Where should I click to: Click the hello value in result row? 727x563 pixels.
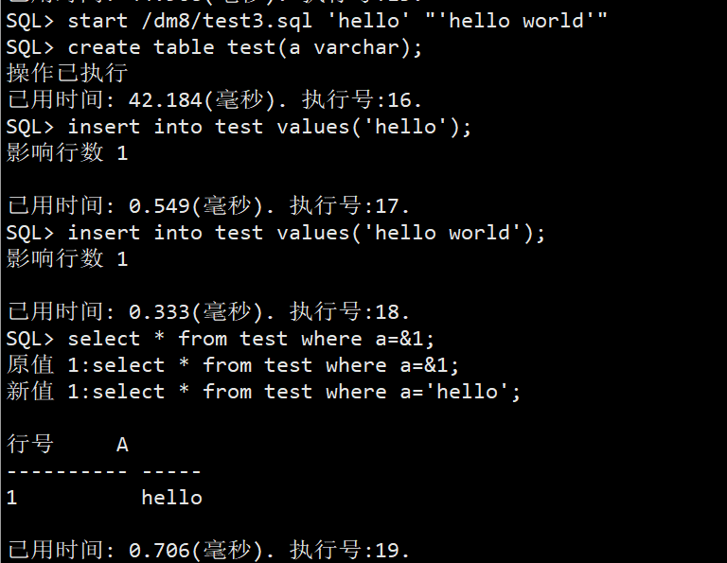pyautogui.click(x=171, y=497)
